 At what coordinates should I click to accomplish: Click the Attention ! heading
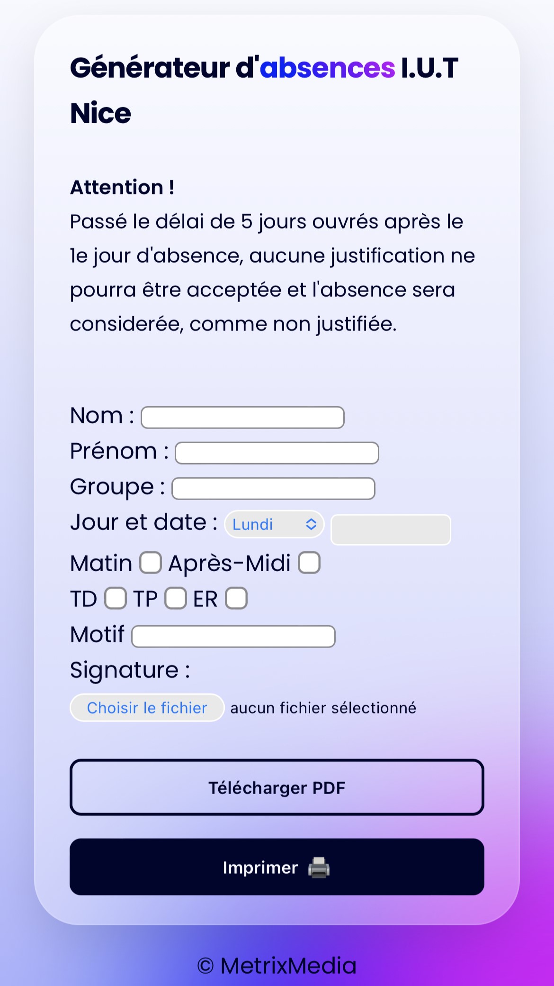click(x=122, y=187)
